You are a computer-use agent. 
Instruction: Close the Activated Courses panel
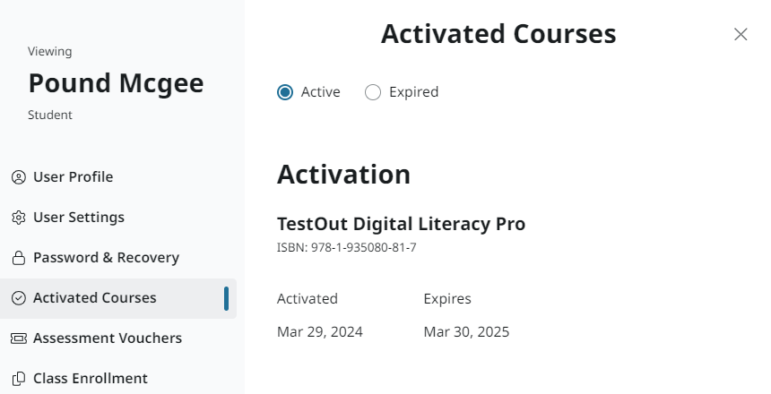(x=741, y=34)
